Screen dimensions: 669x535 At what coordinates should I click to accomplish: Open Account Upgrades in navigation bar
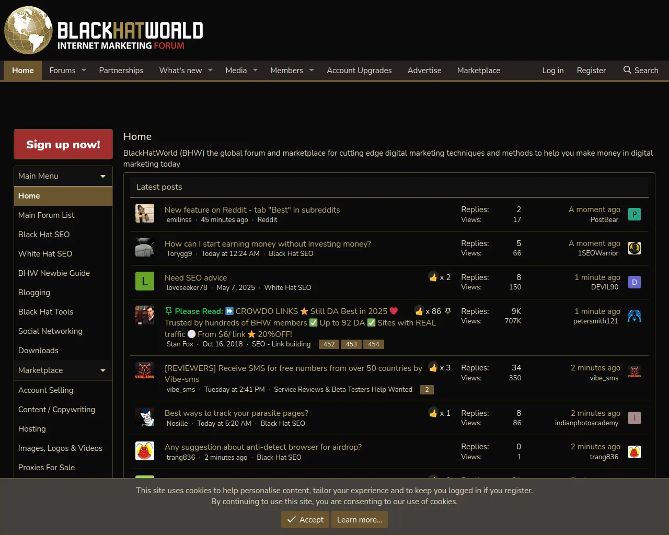point(359,70)
